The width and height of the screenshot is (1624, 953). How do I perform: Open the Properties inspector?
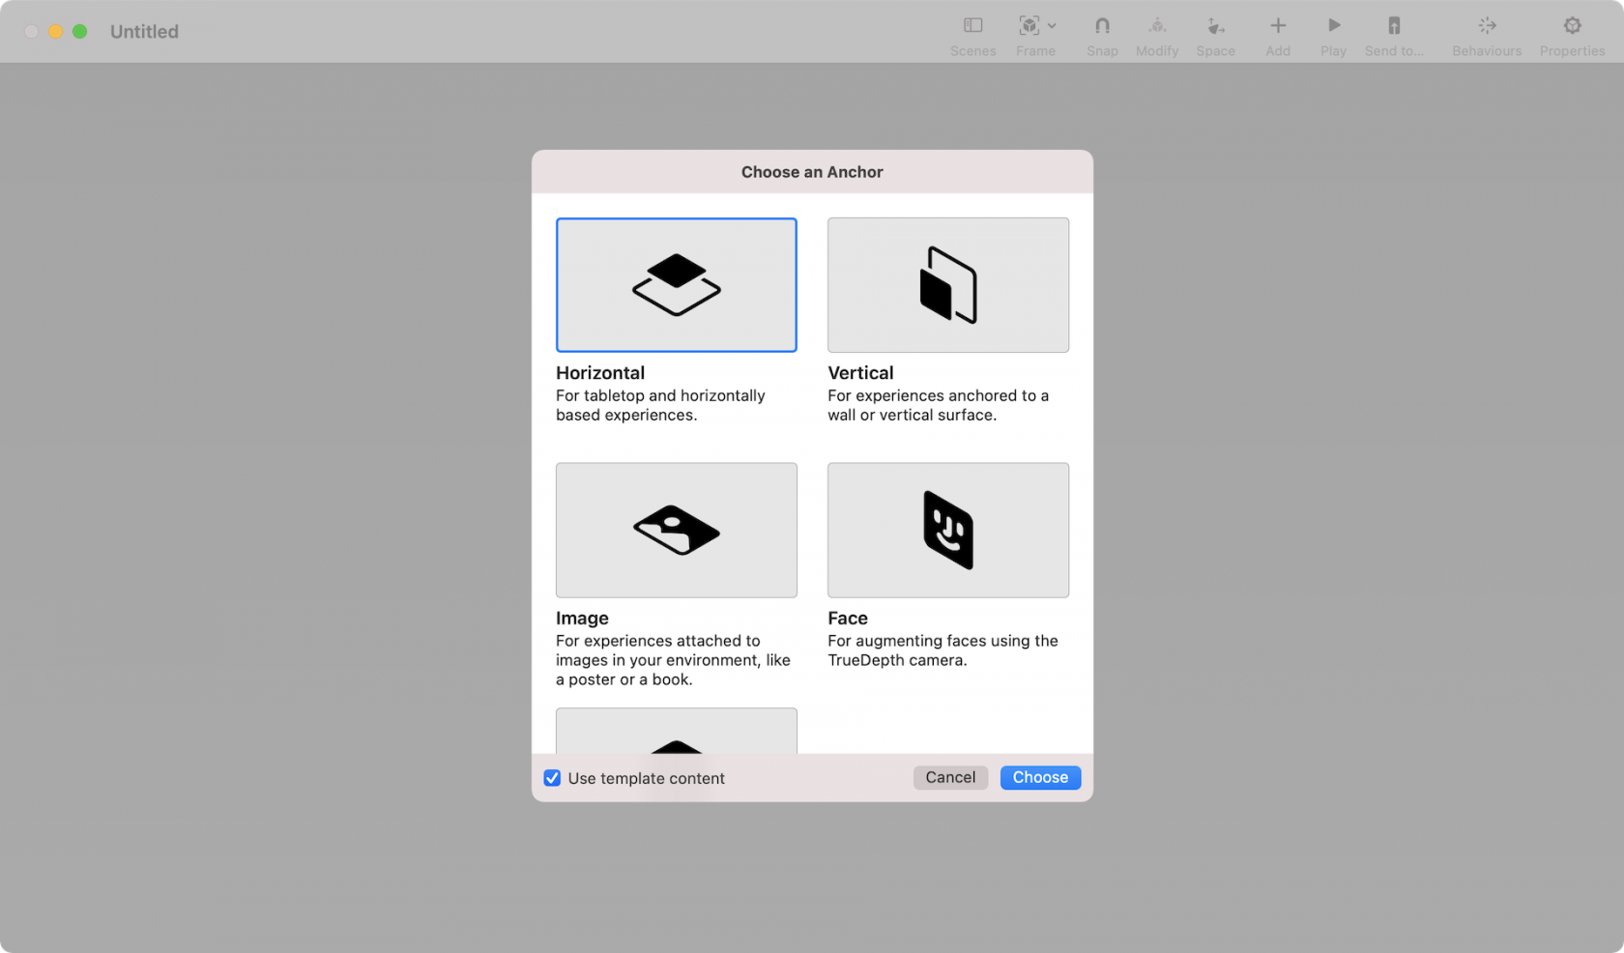(1572, 26)
